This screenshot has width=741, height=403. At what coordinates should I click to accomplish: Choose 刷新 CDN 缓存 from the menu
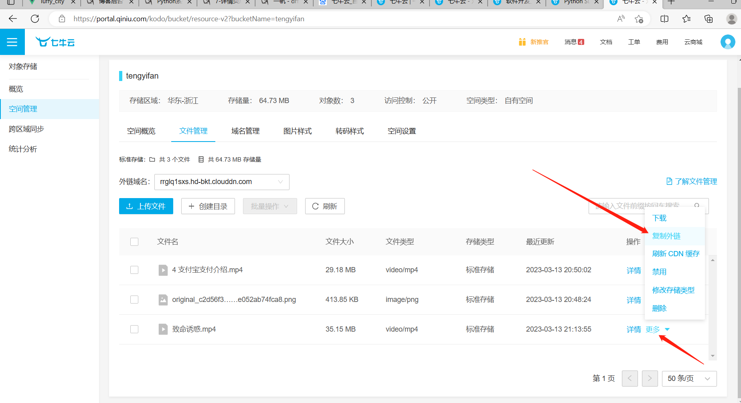click(x=675, y=254)
